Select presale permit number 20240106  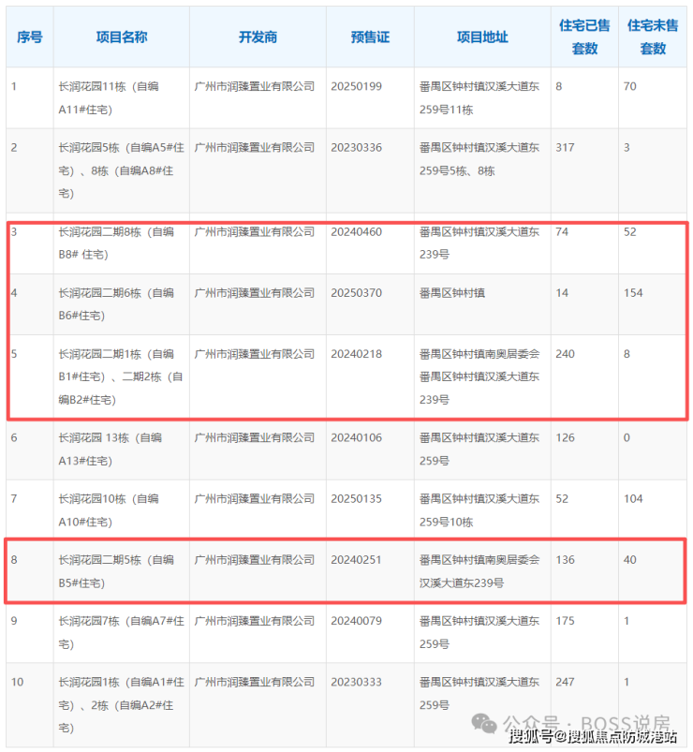(x=356, y=437)
